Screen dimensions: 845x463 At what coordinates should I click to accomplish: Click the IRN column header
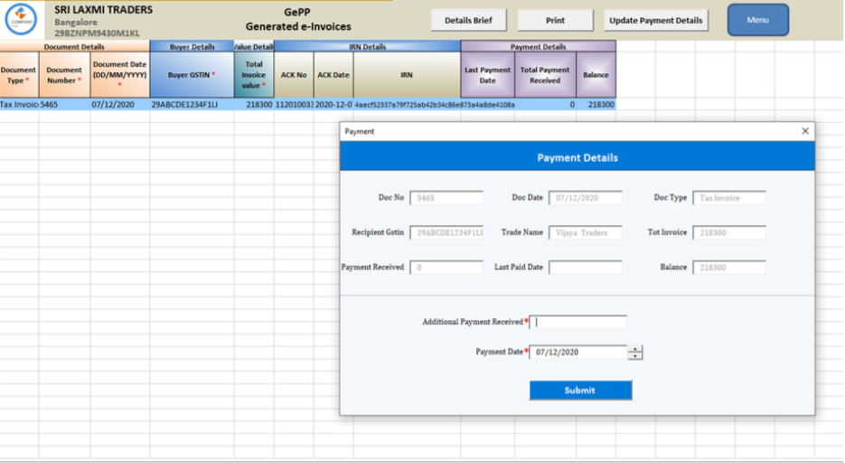click(407, 75)
